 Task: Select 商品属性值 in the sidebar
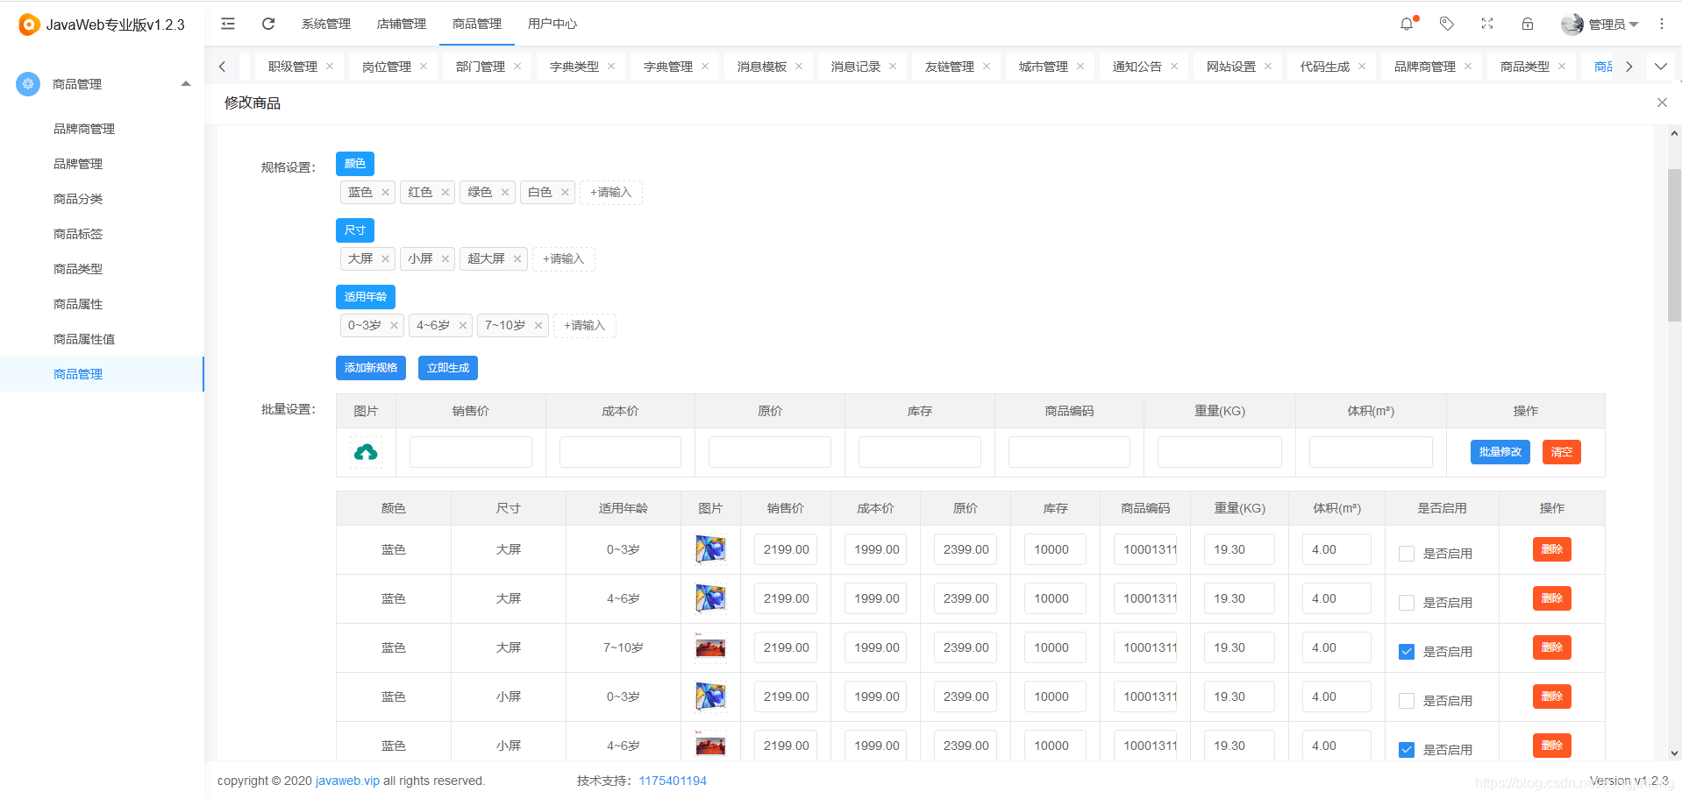pyautogui.click(x=84, y=339)
